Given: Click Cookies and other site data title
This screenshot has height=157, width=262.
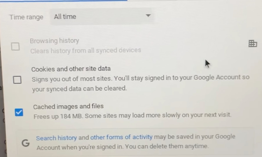Looking at the screenshot, I should coord(71,69).
